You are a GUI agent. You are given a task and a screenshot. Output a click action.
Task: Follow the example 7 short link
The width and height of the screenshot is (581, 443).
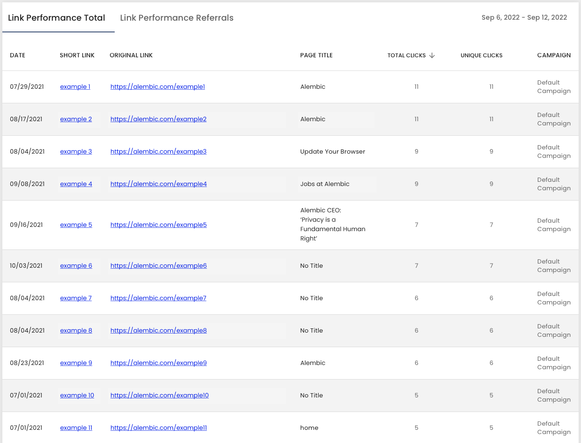click(x=76, y=298)
